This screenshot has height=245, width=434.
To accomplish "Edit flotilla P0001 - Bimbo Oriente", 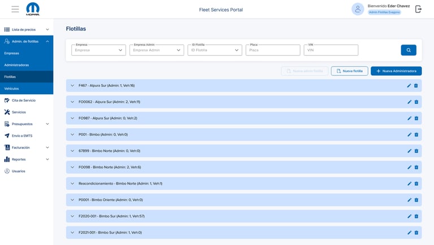I will tap(409, 200).
